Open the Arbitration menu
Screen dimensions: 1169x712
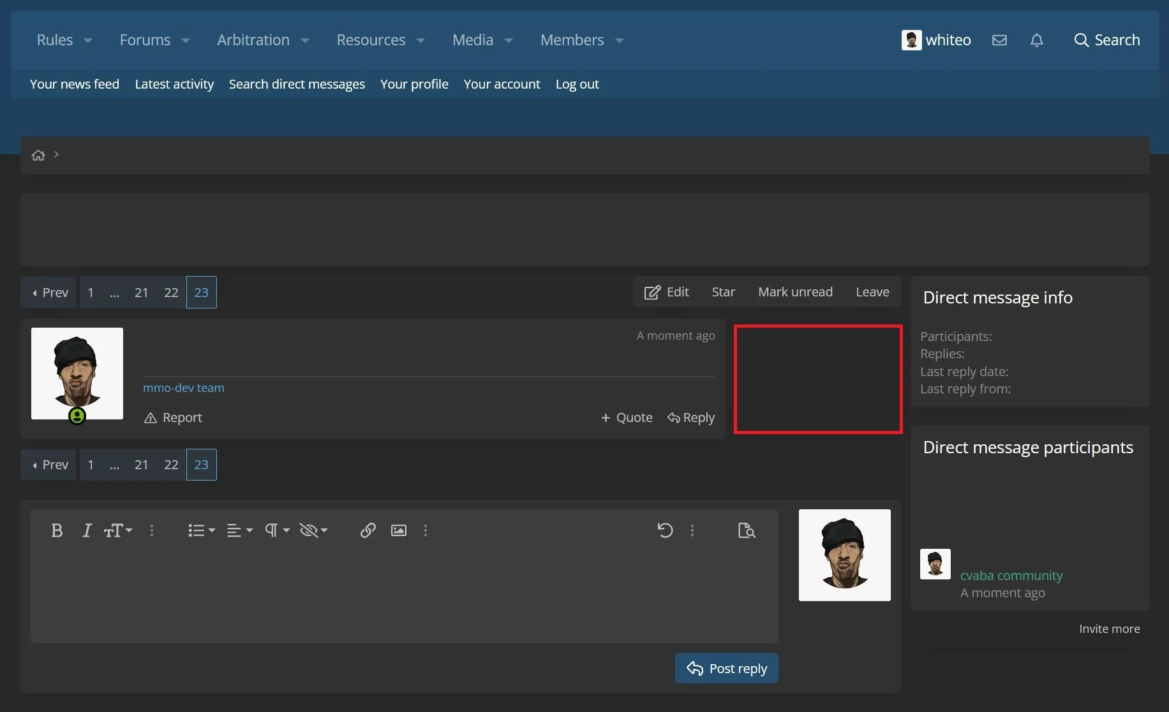tap(253, 40)
